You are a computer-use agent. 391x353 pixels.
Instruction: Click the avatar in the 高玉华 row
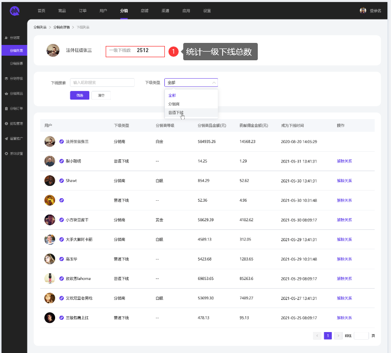tap(50, 259)
